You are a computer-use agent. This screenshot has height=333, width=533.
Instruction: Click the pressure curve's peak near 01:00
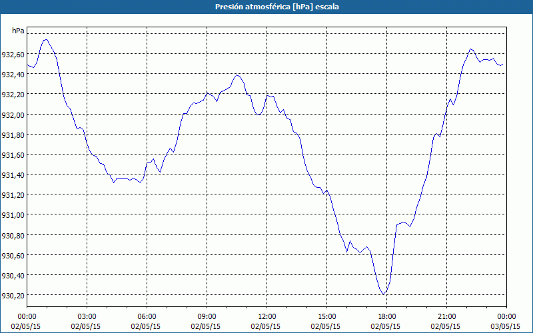coord(45,39)
